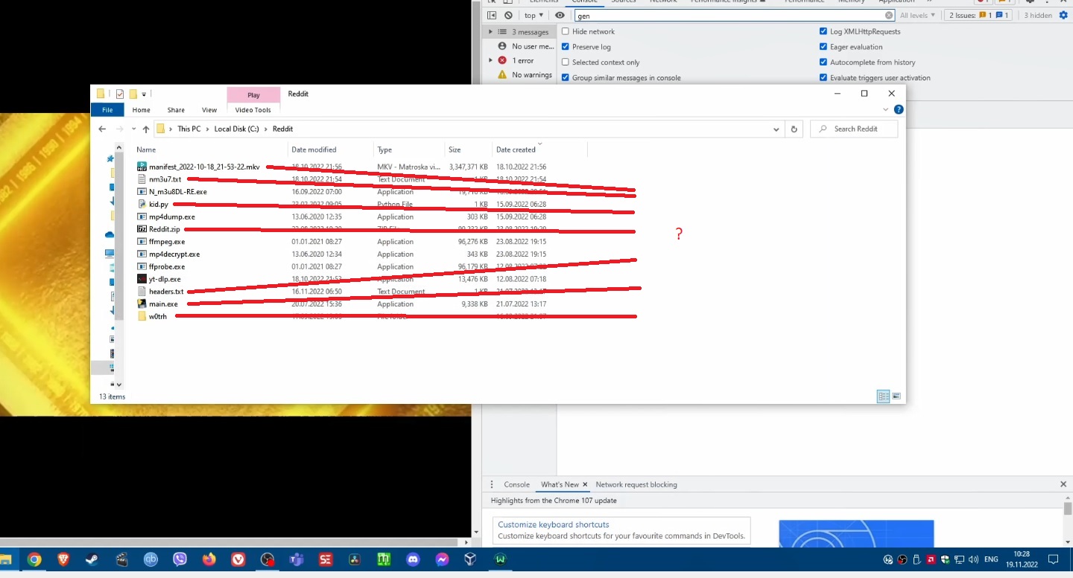Uncheck Log XMLHttpRequests
This screenshot has width=1073, height=578.
823,31
